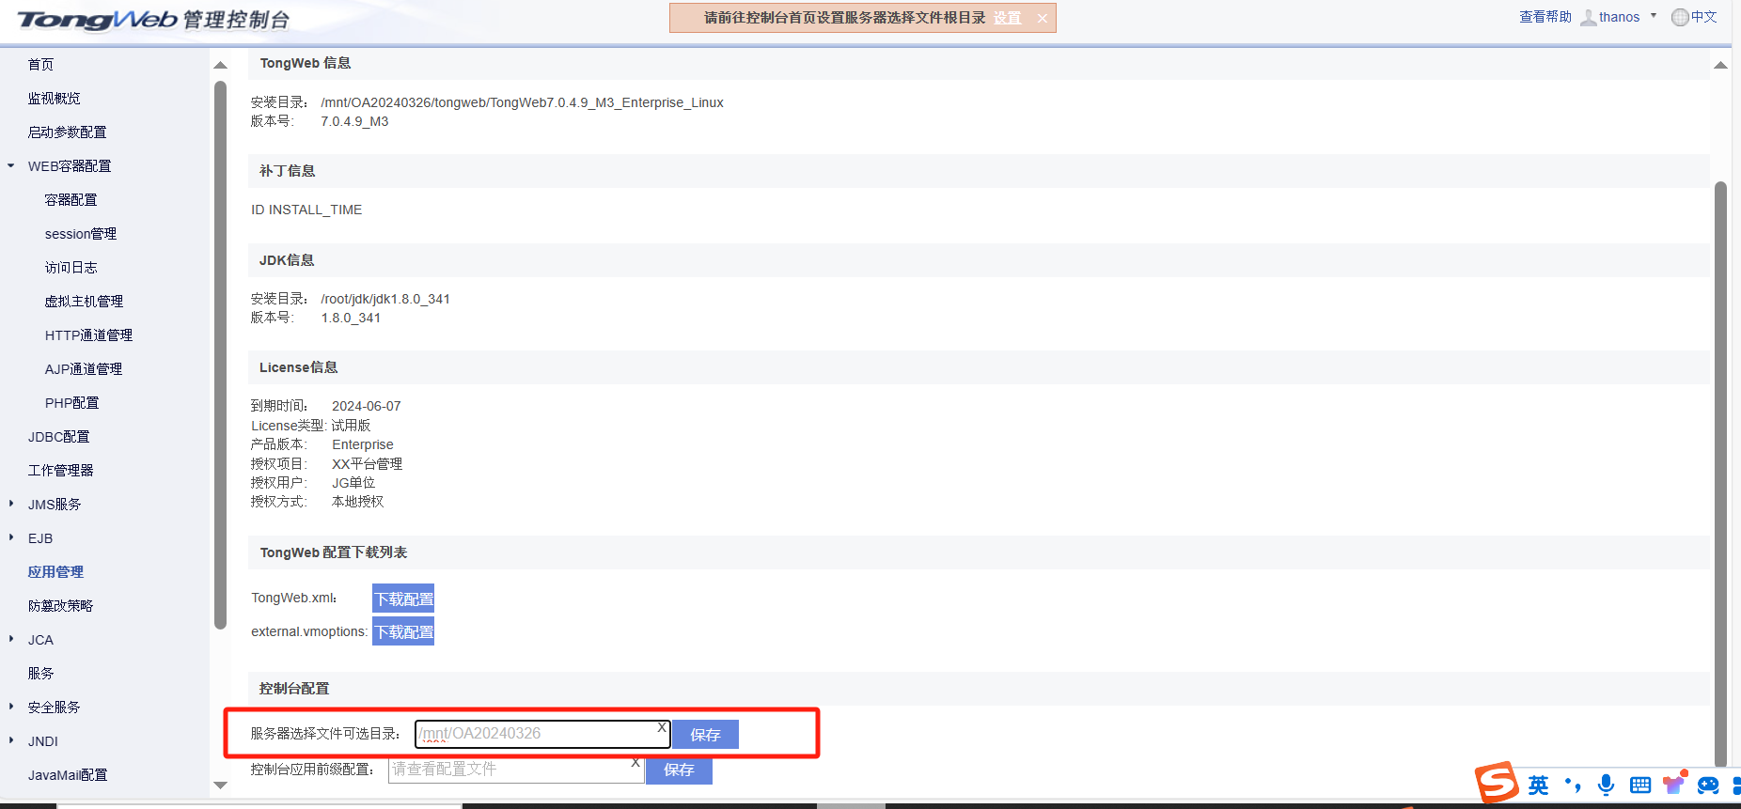This screenshot has width=1741, height=809.
Task: Expand the JMS服务 tree node
Action: click(11, 504)
